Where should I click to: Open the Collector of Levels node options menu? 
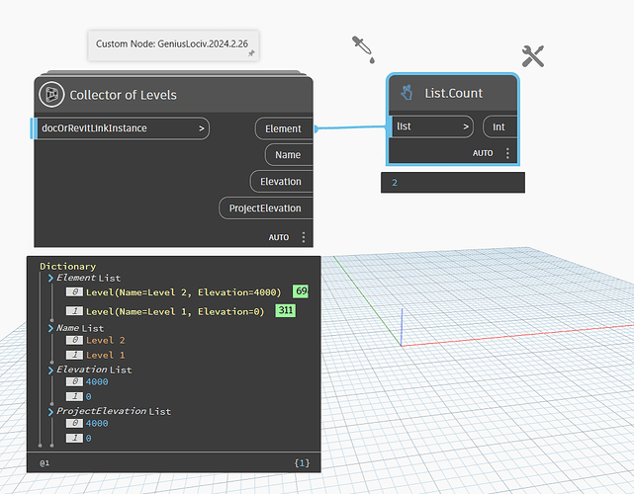[304, 237]
